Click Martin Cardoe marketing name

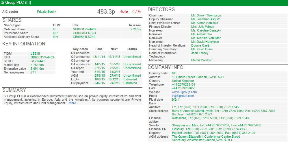201,60
